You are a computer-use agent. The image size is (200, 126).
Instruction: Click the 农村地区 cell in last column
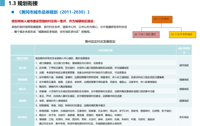tap(184, 117)
